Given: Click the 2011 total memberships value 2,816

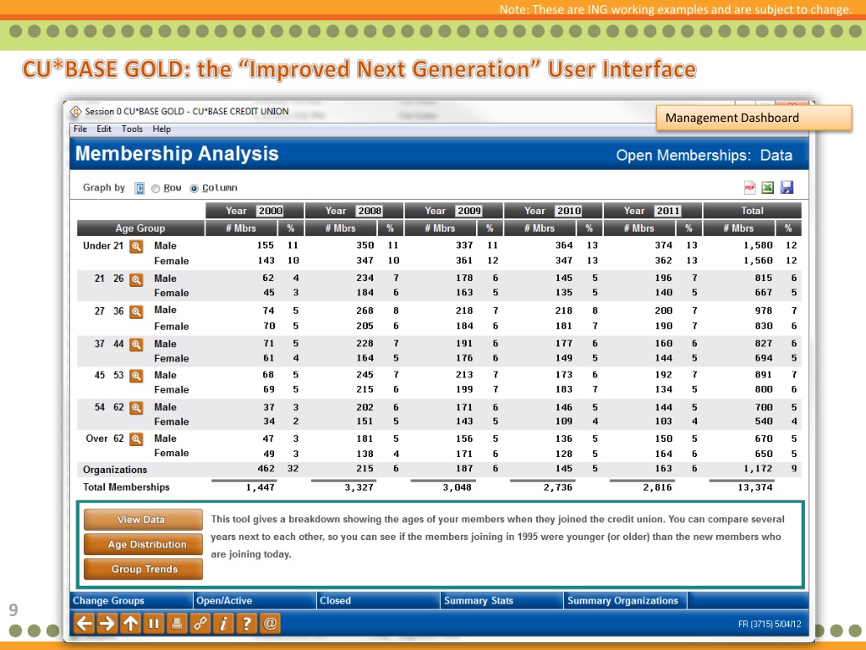Looking at the screenshot, I should (657, 487).
